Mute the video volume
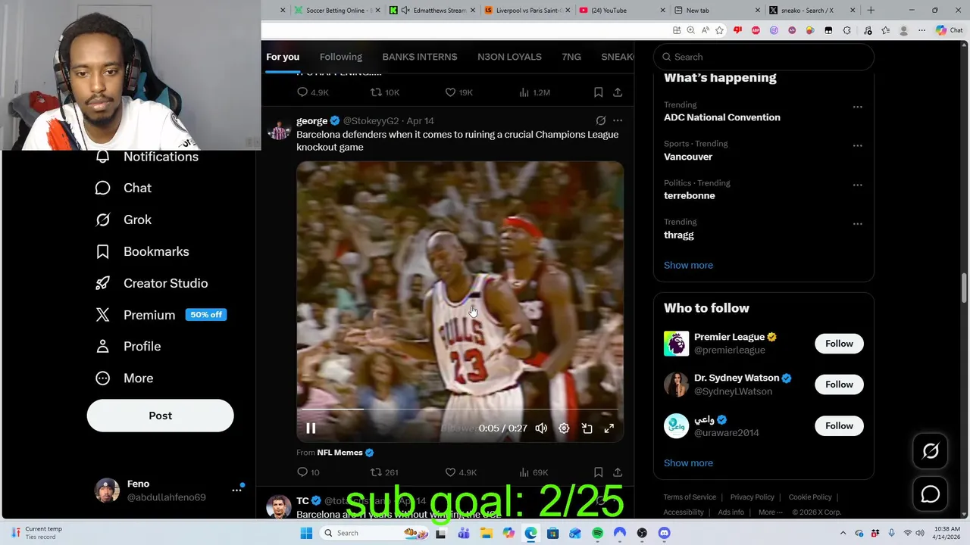Viewport: 970px width, 545px height. click(541, 428)
